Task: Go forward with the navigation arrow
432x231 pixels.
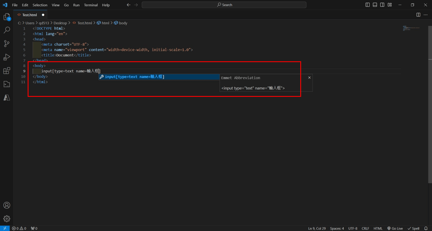Action: [x=136, y=5]
